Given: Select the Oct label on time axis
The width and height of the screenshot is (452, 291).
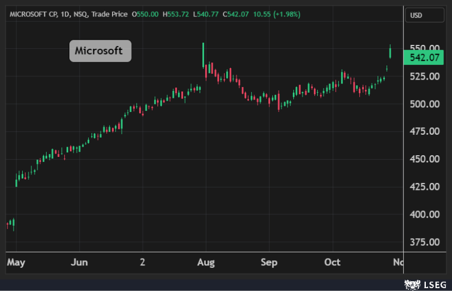Looking at the screenshot, I should point(332,262).
